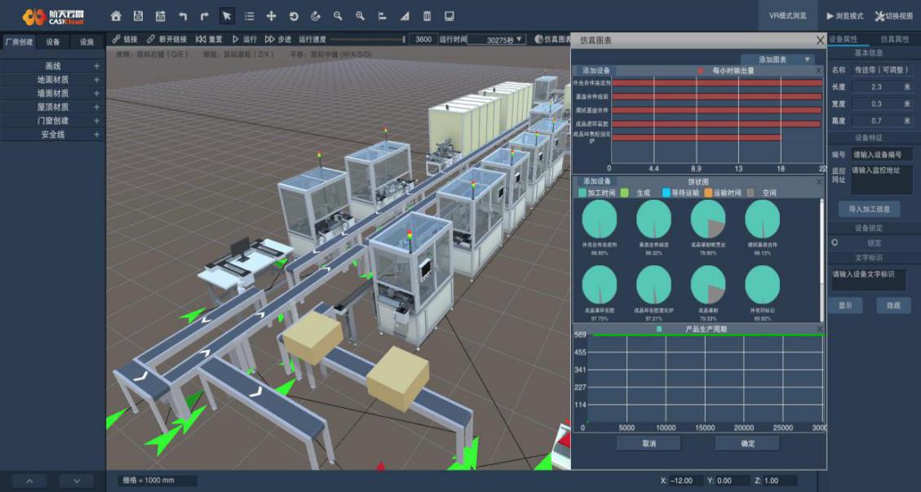Click the Step forward (步进) control
This screenshot has height=492, width=921.
click(x=277, y=39)
